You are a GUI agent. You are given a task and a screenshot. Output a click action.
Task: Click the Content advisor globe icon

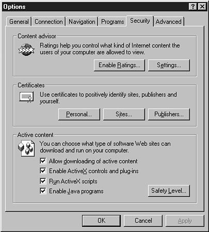click(26, 50)
